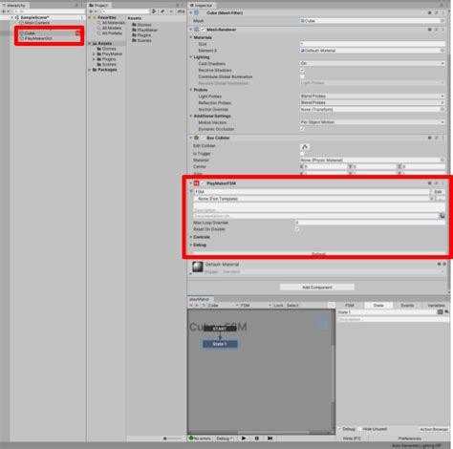Toggle Box Collider enabled checkbox
Image resolution: width=453 pixels, height=449 pixels.
(203, 138)
